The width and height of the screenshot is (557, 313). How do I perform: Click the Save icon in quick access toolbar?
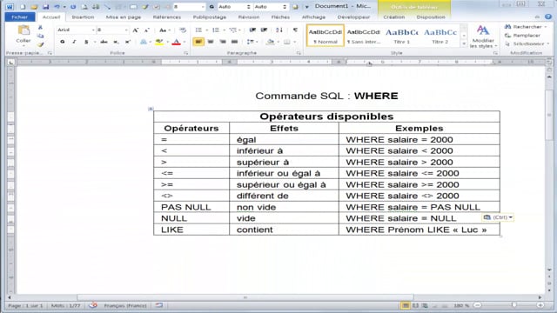point(45,7)
